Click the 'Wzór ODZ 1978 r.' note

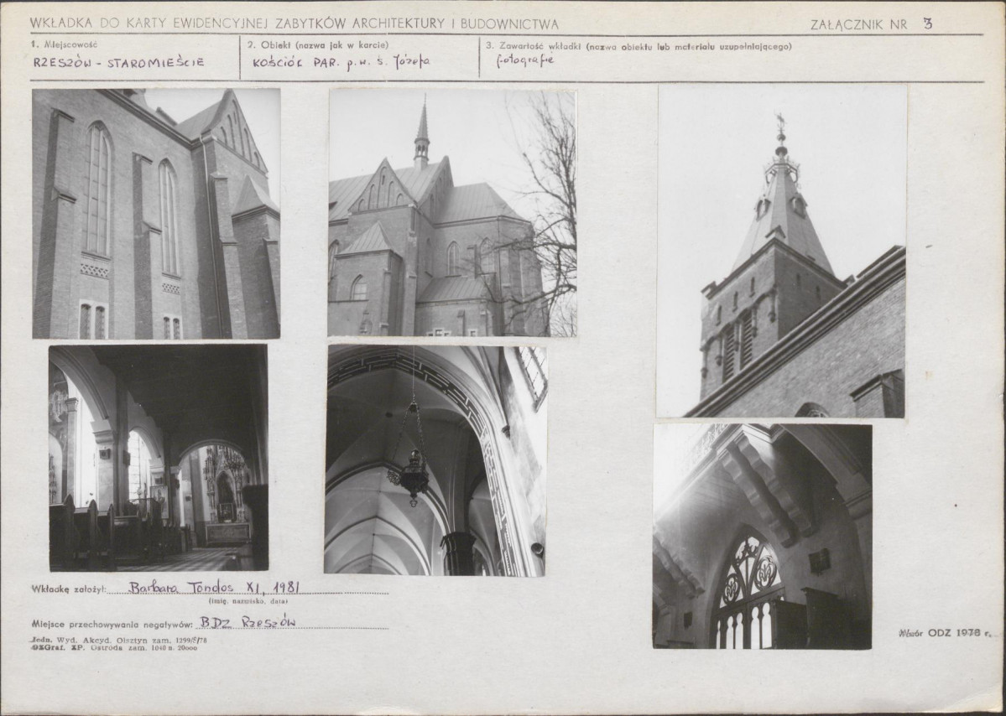tap(945, 633)
